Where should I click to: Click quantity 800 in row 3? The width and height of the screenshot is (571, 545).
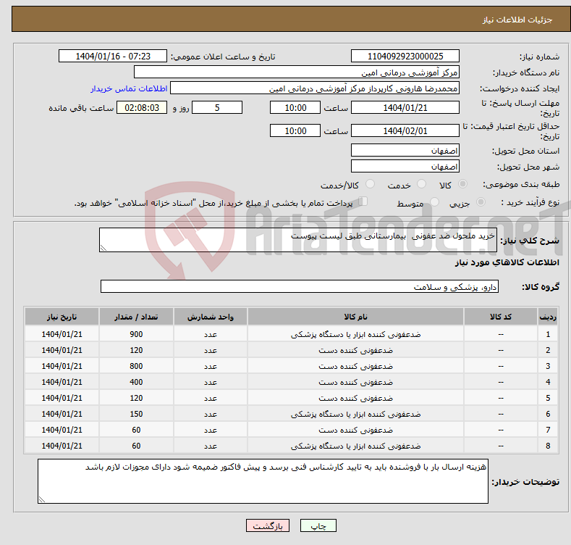[136, 366]
